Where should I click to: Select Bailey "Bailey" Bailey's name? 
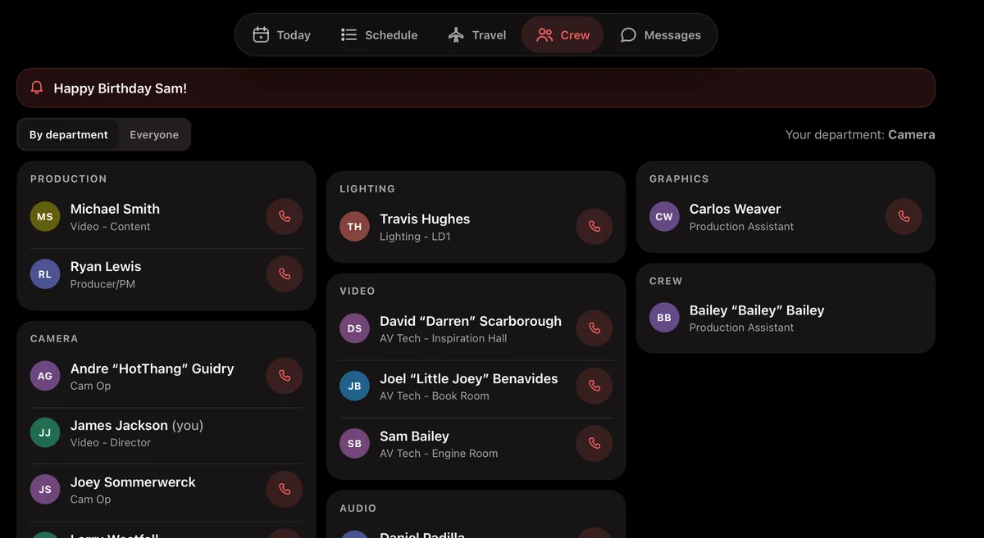pos(757,310)
